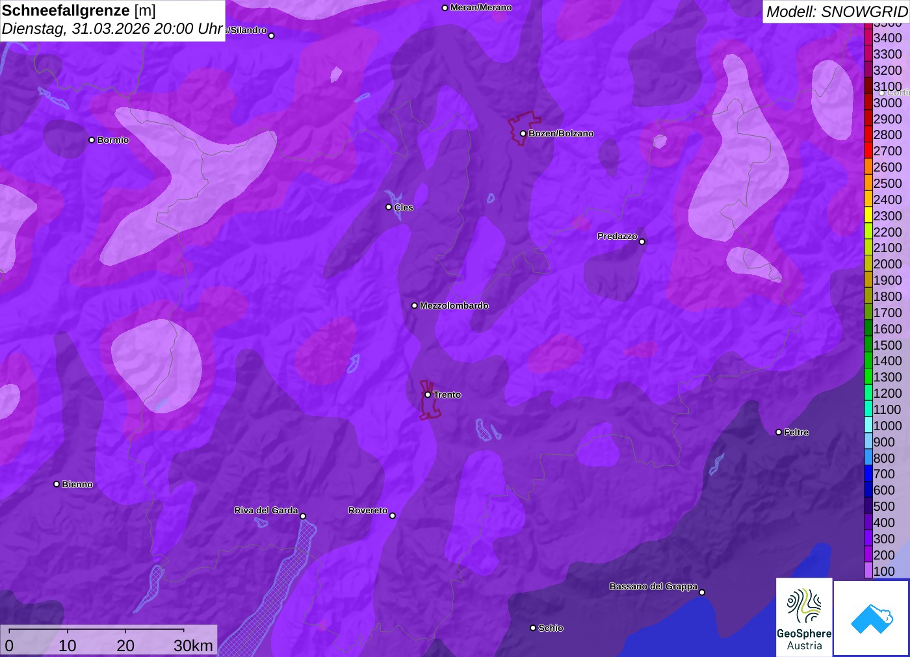Click the Schneefallgrenze [m] title
Image resolution: width=910 pixels, height=657 pixels.
coord(79,10)
